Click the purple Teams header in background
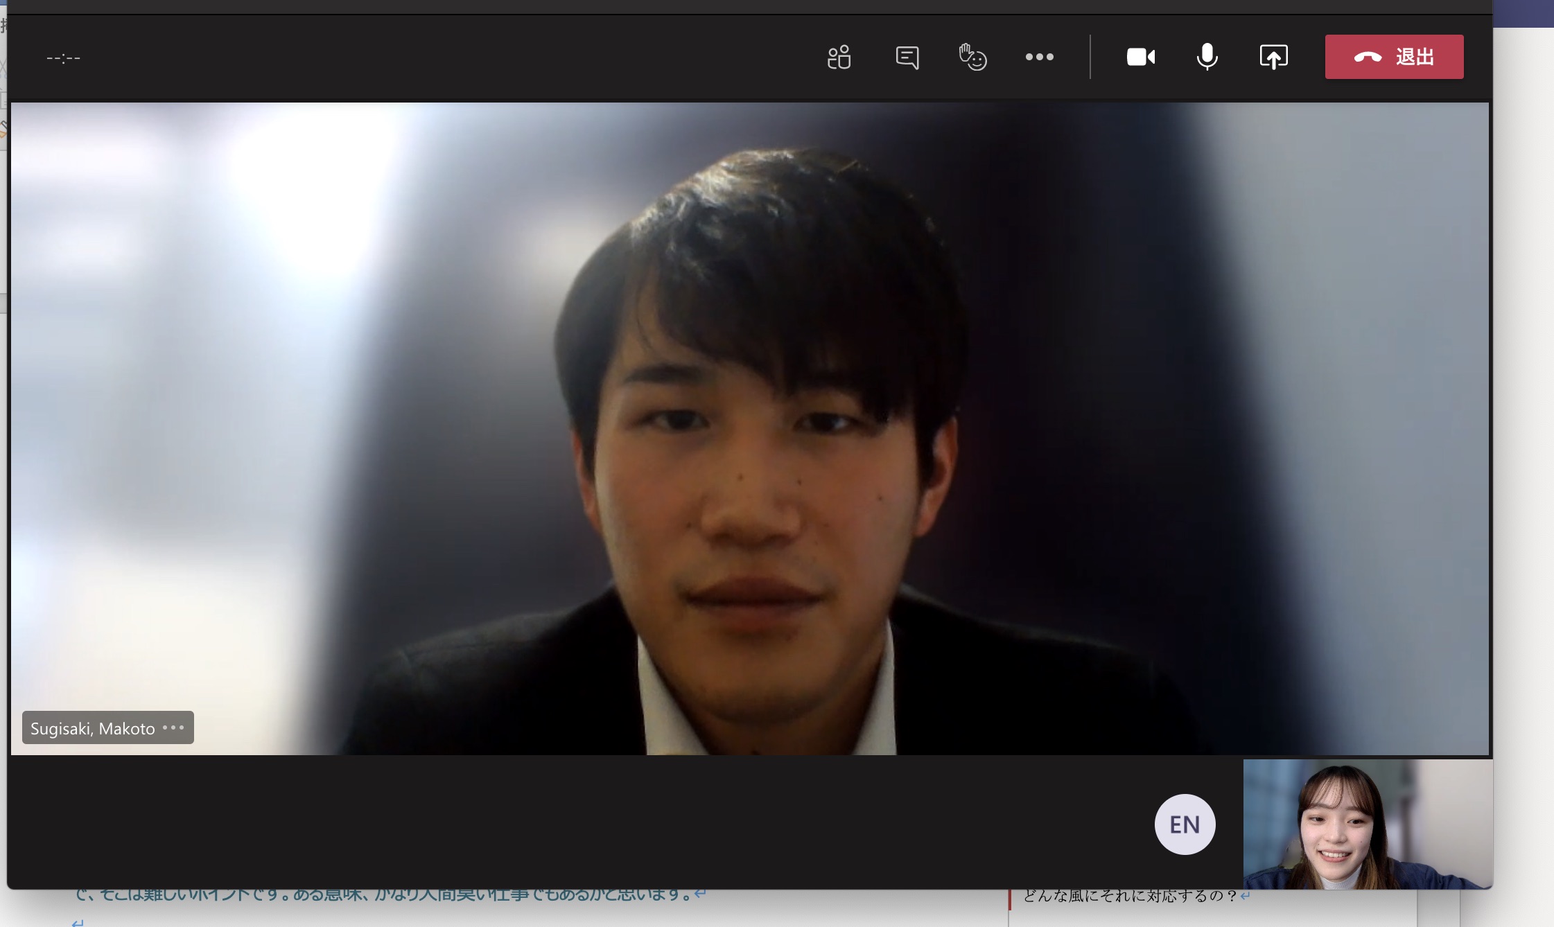 [x=1523, y=13]
